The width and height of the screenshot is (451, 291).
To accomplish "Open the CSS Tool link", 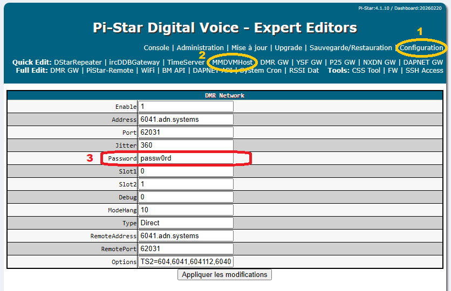I will coord(366,71).
